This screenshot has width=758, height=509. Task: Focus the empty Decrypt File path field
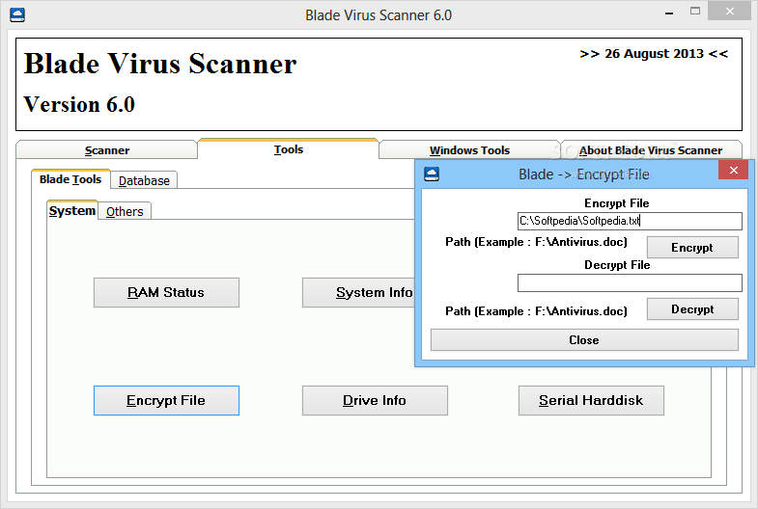click(630, 282)
